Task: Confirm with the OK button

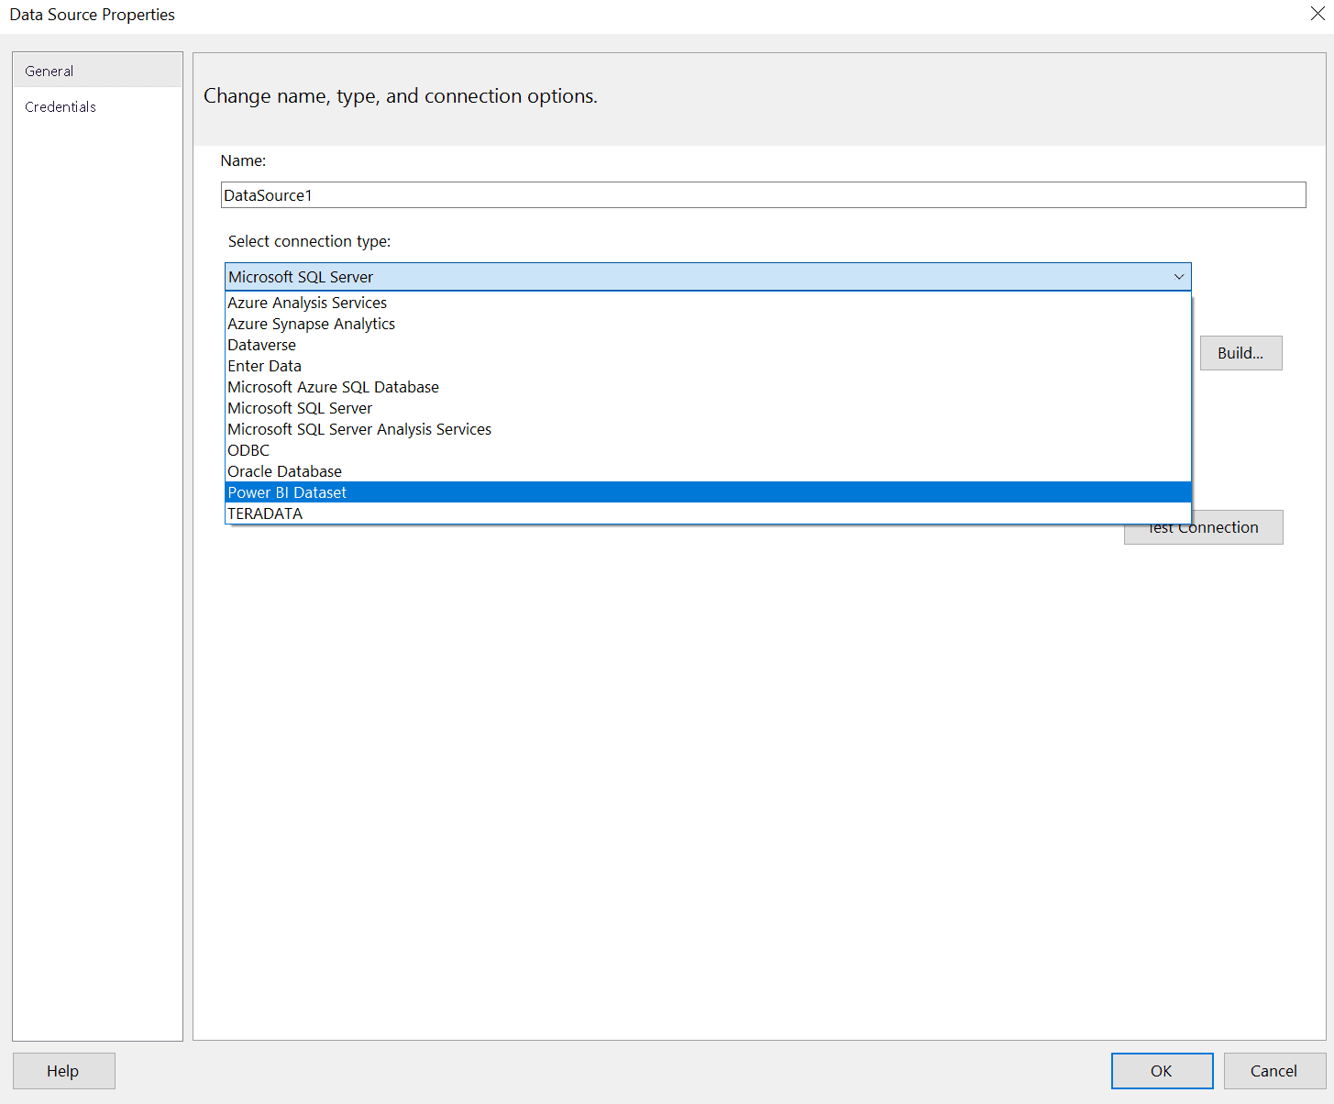Action: pyautogui.click(x=1162, y=1071)
